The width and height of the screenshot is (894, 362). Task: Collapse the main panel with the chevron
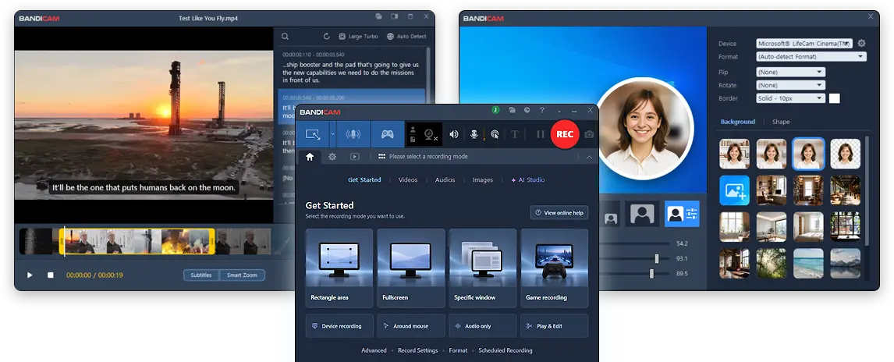tap(589, 157)
